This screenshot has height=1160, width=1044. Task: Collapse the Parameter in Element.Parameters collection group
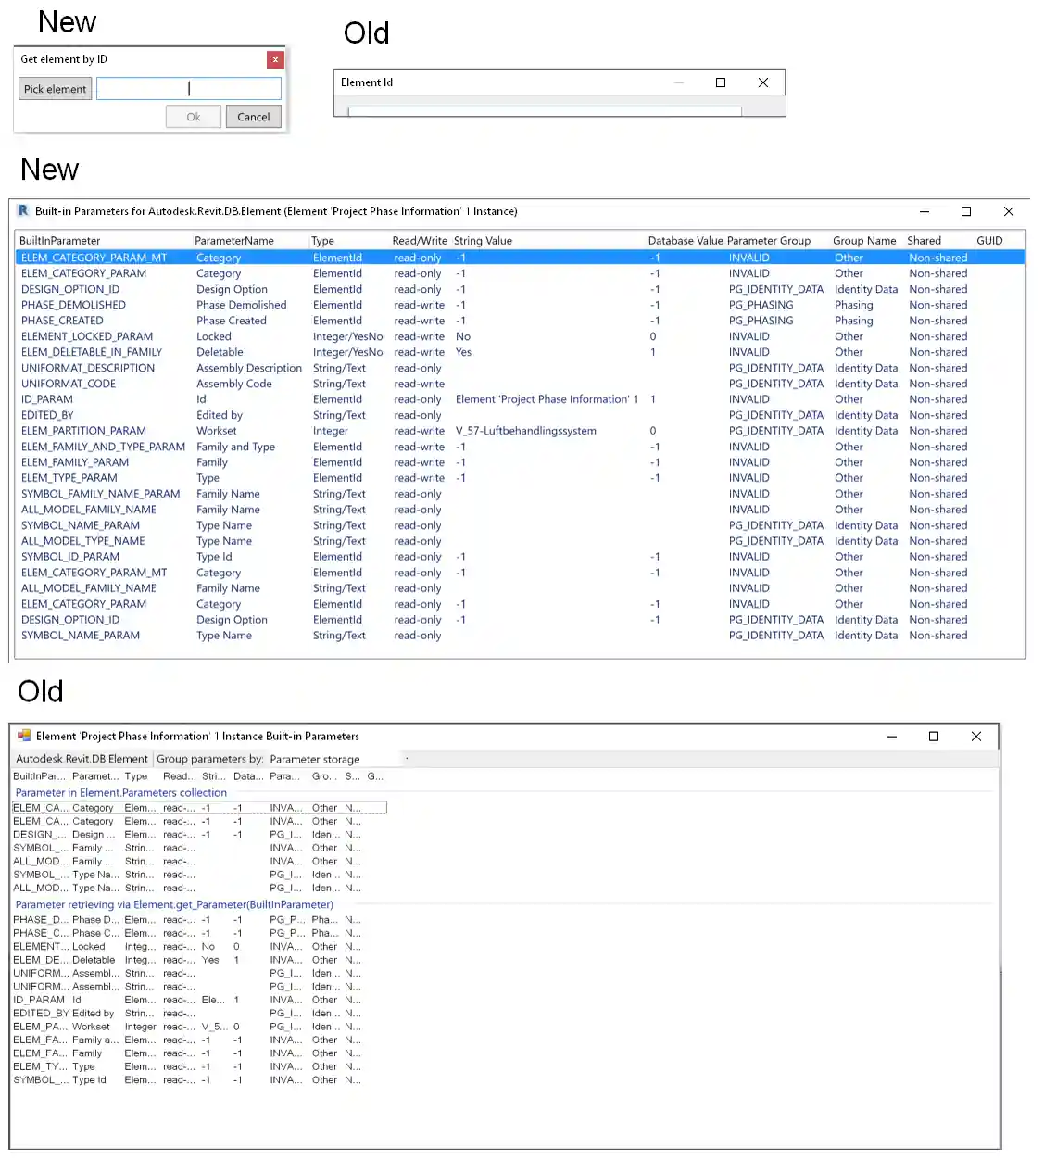click(x=120, y=793)
